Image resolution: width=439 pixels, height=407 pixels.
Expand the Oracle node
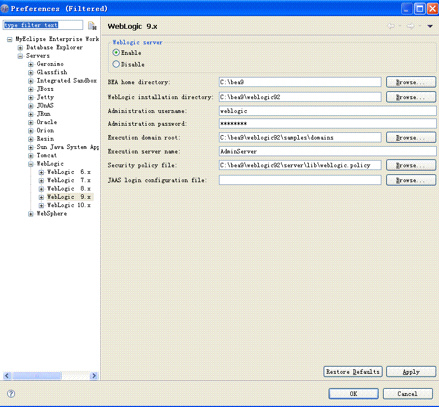point(31,122)
